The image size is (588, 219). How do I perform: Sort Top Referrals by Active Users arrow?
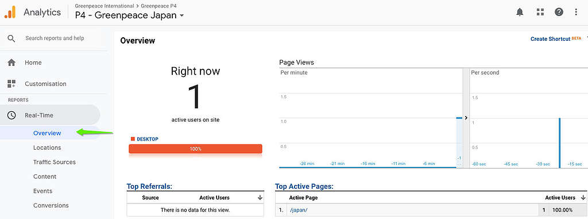click(260, 198)
